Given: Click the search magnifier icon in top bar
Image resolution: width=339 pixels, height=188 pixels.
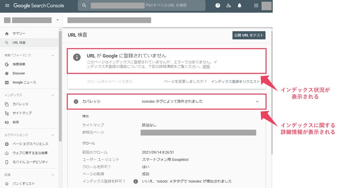Looking at the screenshot, I should click(x=84, y=6).
